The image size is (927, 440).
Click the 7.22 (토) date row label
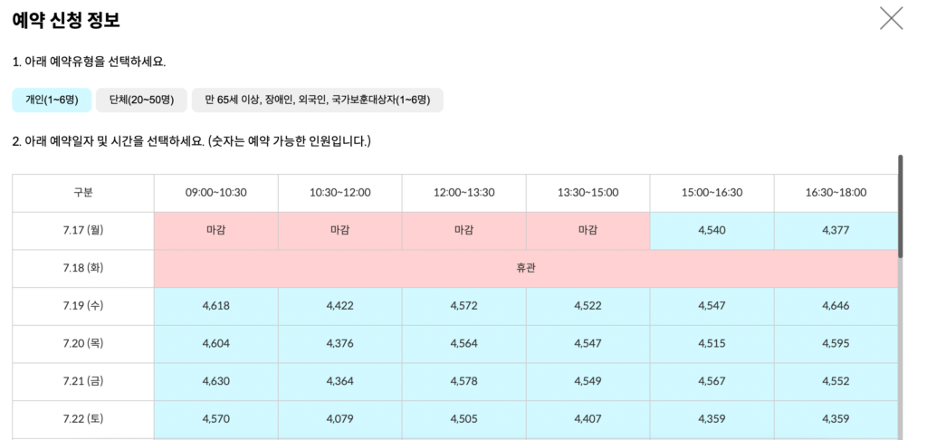click(x=83, y=420)
